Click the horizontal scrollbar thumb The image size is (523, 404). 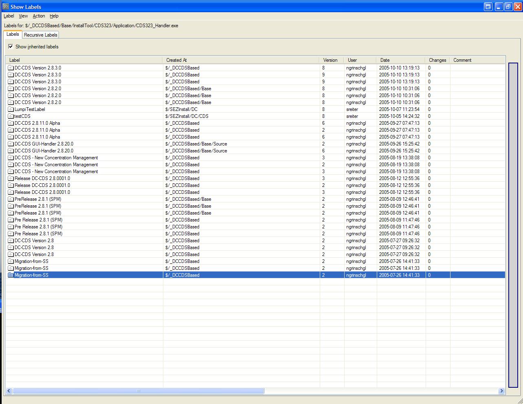coord(138,391)
